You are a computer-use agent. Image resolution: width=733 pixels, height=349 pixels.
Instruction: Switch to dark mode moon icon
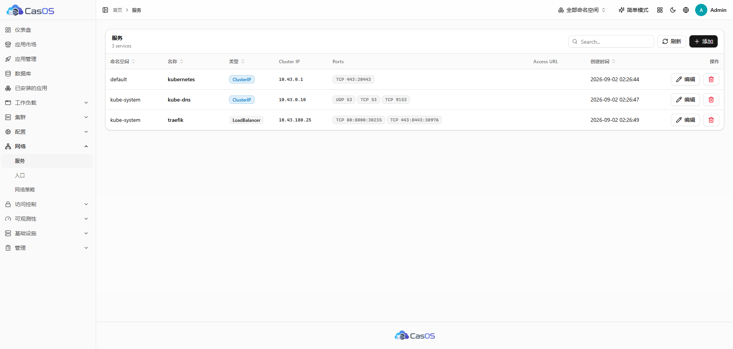coord(673,10)
